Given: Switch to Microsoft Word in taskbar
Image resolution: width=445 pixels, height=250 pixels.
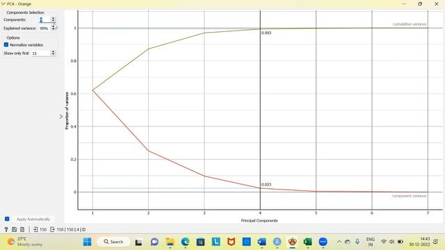Looking at the screenshot, I should 261,242.
